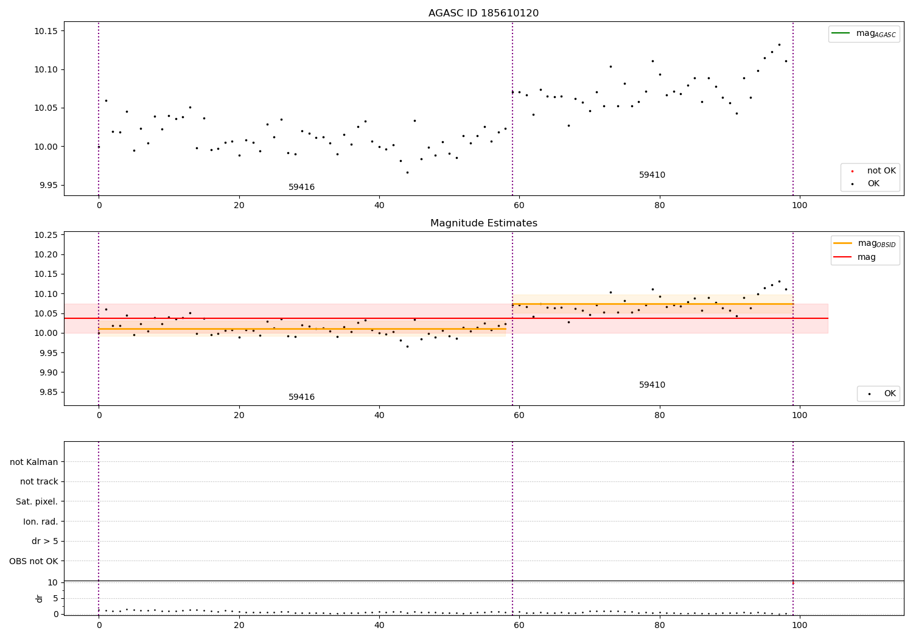This screenshot has width=913, height=639.
Task: Click the red 'not OK' legend marker
Action: 852,172
